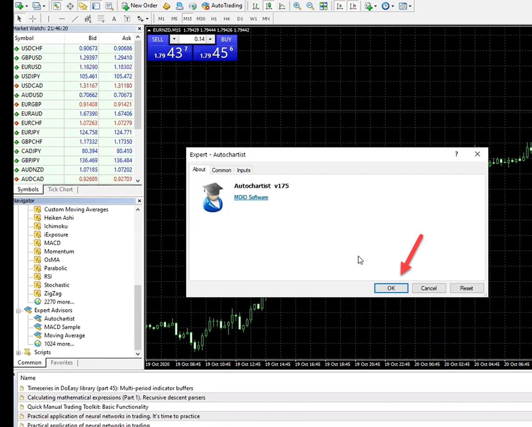Switch to Symbols tab in Market Watch
The image size is (532, 427).
point(28,189)
